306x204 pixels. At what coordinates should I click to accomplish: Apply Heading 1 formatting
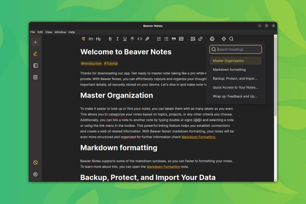click(91, 39)
